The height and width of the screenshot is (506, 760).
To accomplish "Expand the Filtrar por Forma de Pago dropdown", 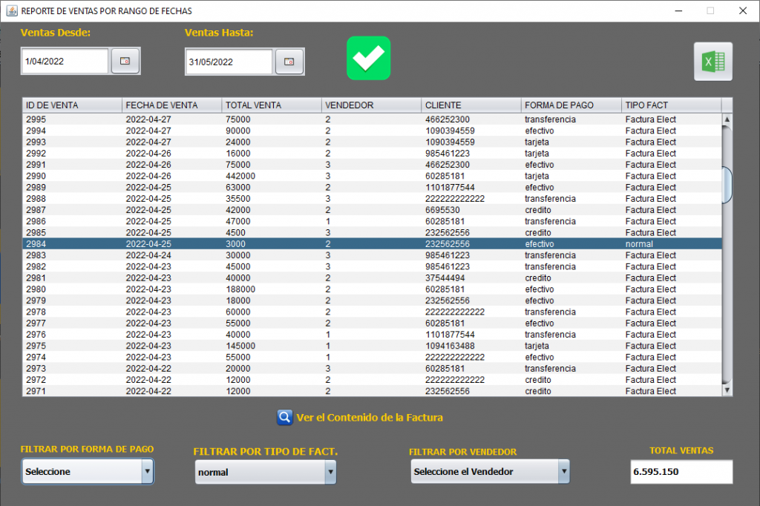I will [147, 471].
